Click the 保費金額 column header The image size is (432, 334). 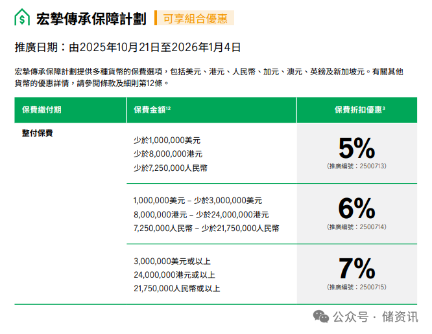click(152, 110)
